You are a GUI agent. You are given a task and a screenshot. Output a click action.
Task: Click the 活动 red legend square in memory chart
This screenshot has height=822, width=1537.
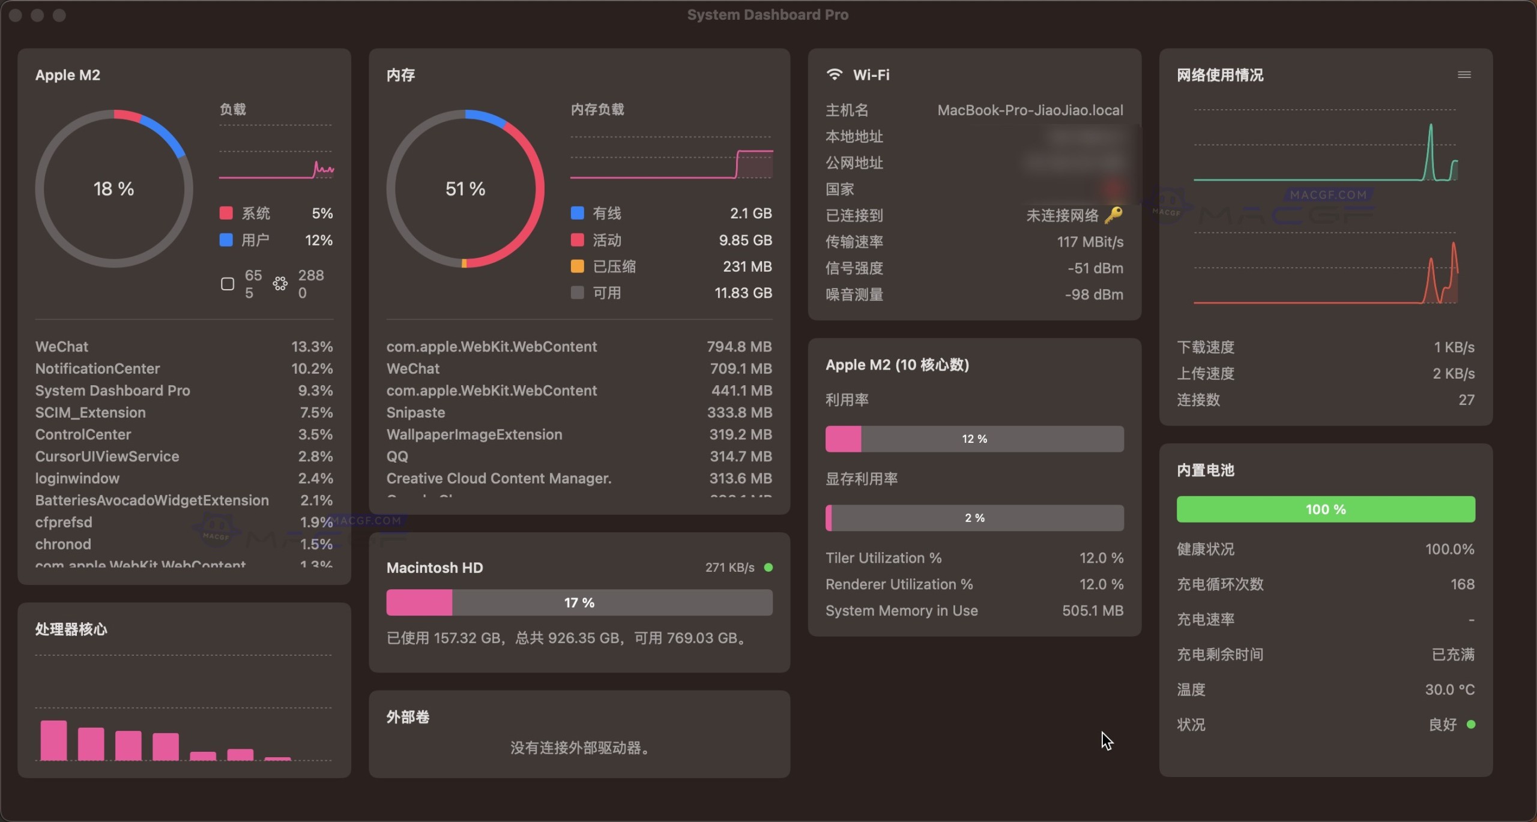click(578, 240)
